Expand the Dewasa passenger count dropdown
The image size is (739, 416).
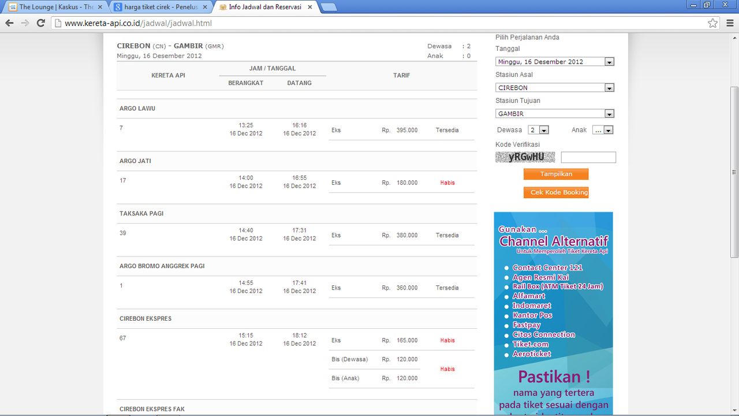[x=538, y=130]
